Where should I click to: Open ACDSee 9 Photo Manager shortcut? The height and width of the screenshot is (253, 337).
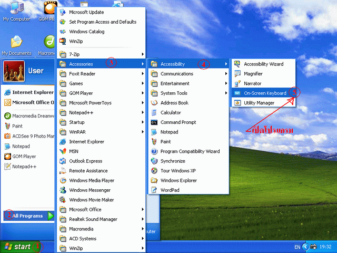[x=29, y=136]
